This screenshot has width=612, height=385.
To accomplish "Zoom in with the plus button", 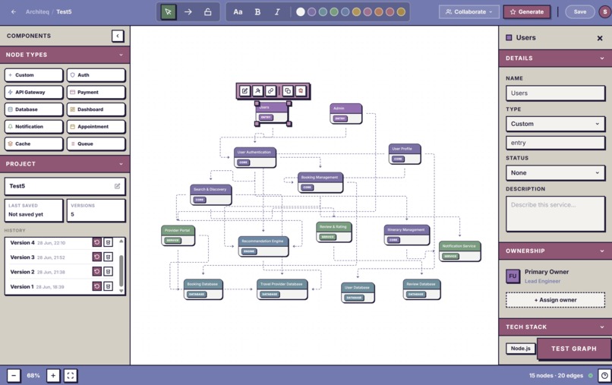I will pyautogui.click(x=53, y=376).
